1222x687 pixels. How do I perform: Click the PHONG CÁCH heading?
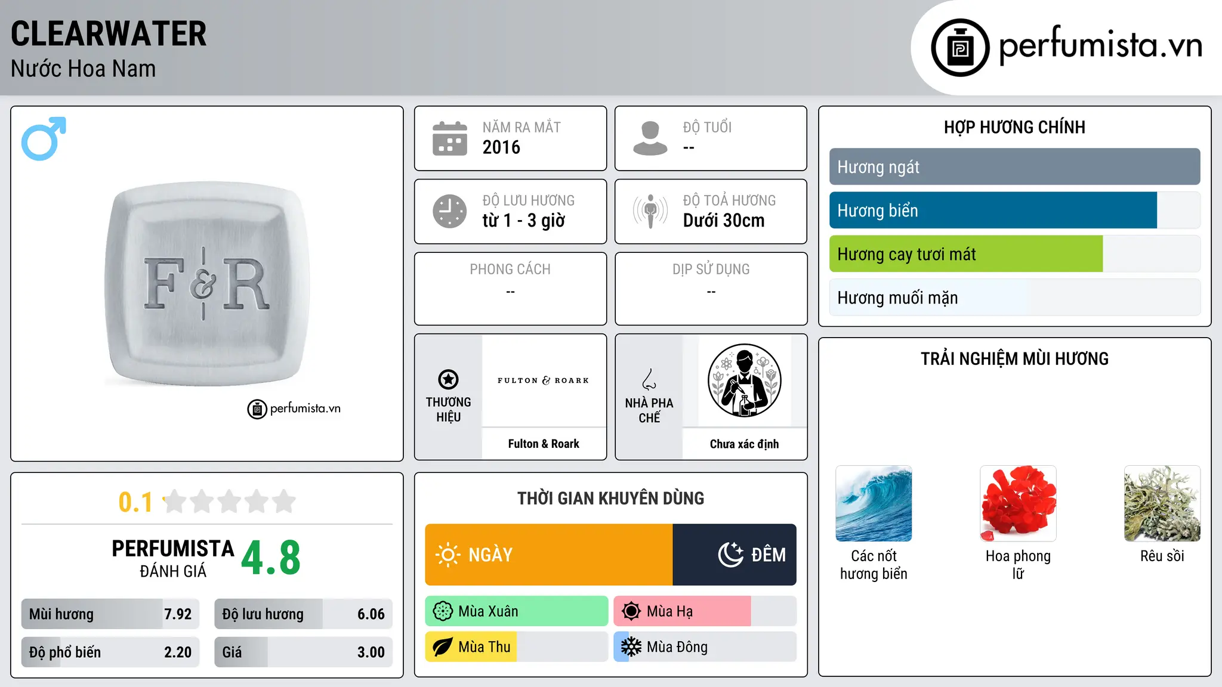pos(510,270)
